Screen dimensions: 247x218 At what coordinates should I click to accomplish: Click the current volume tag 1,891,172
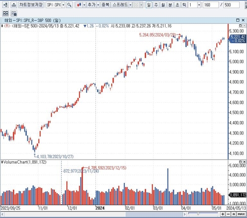pos(238,195)
